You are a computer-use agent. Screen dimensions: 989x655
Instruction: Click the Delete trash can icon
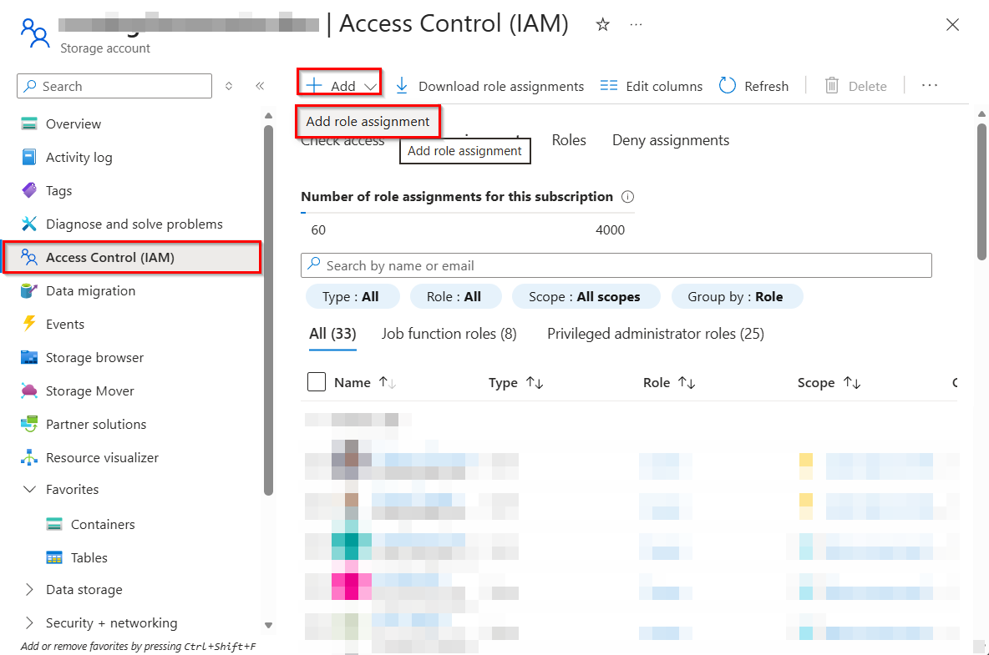click(x=832, y=86)
